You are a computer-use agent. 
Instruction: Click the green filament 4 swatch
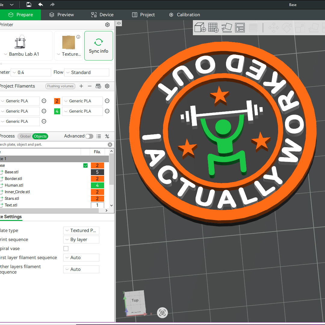[x=57, y=111]
